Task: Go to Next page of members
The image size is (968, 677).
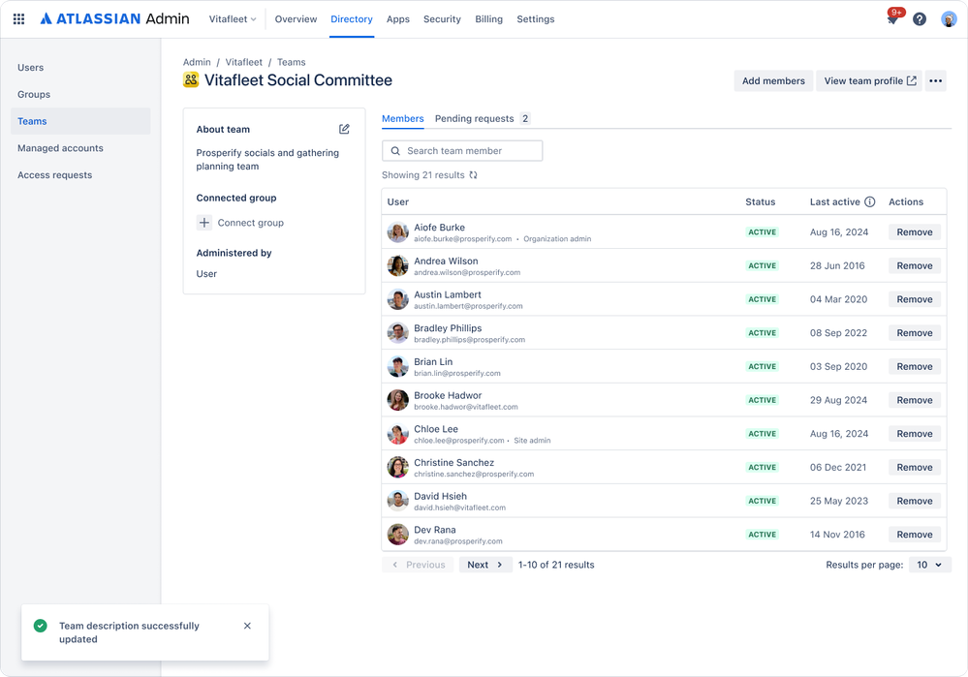Action: (x=485, y=565)
